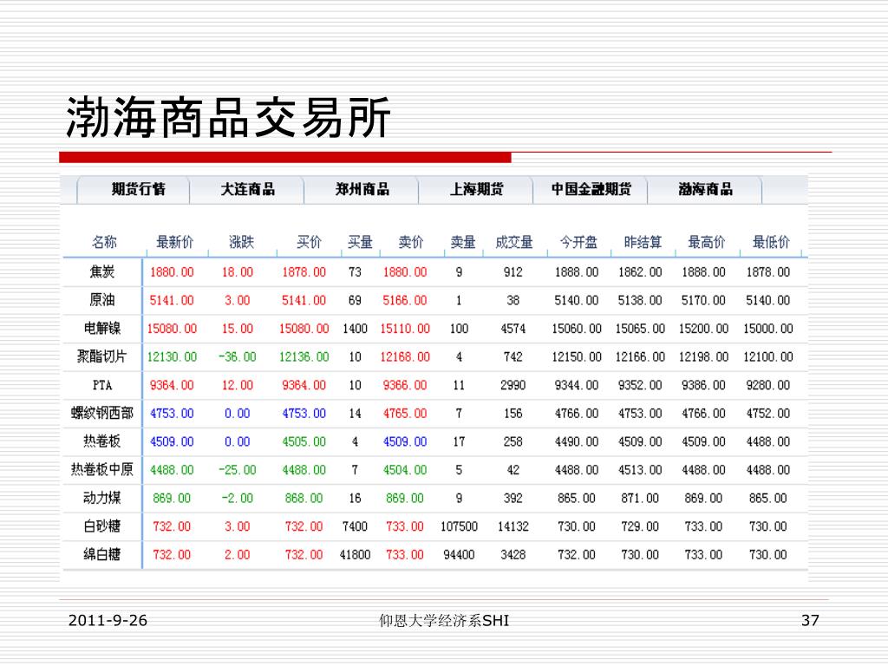Click 白砂糖 sell volume 107500
Screen dimensions: 888x666
tap(460, 527)
